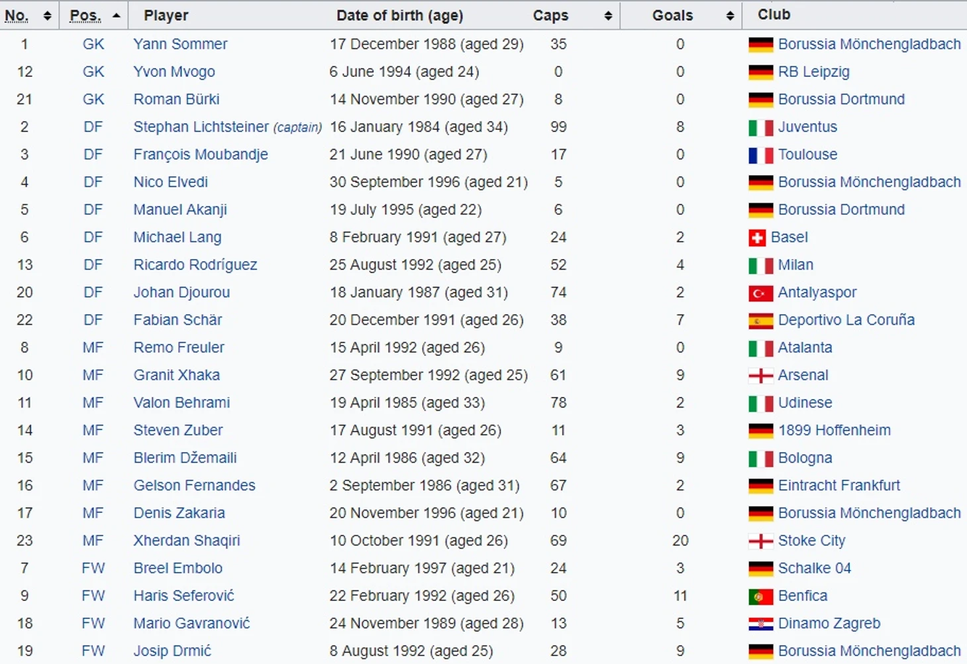Viewport: 967px width, 664px height.
Task: Open Yann Sommer's player page
Action: 180,44
